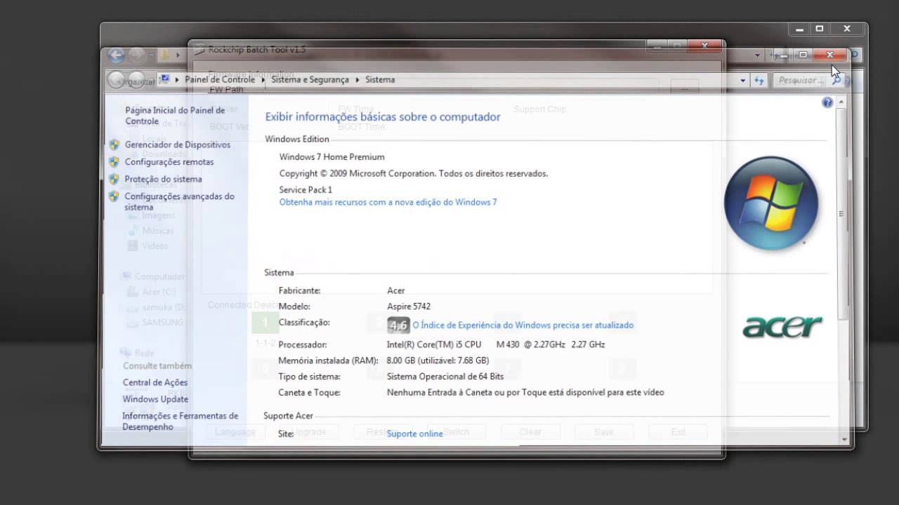Select Sistema breadcrumb

(x=380, y=80)
